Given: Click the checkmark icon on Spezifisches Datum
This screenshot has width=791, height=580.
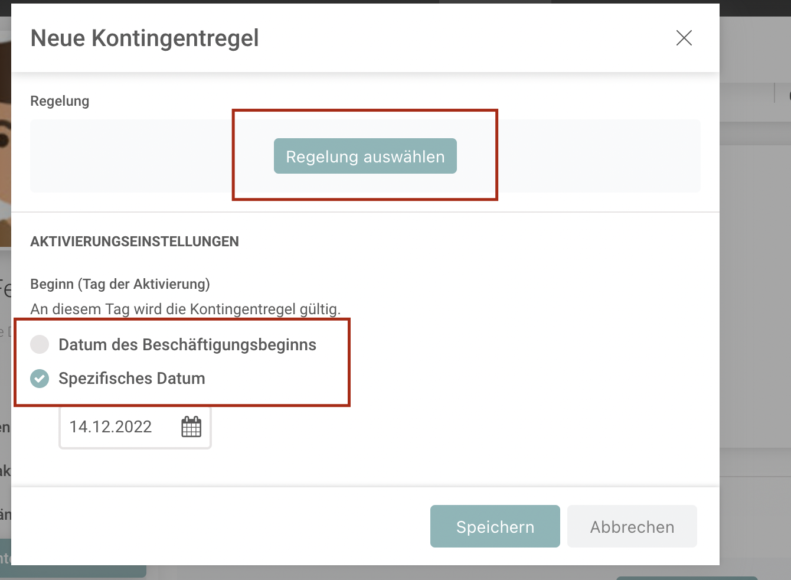Looking at the screenshot, I should pyautogui.click(x=39, y=379).
